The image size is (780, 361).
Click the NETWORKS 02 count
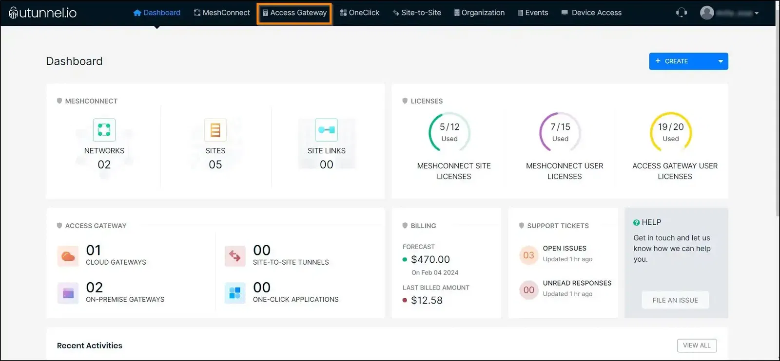point(104,164)
